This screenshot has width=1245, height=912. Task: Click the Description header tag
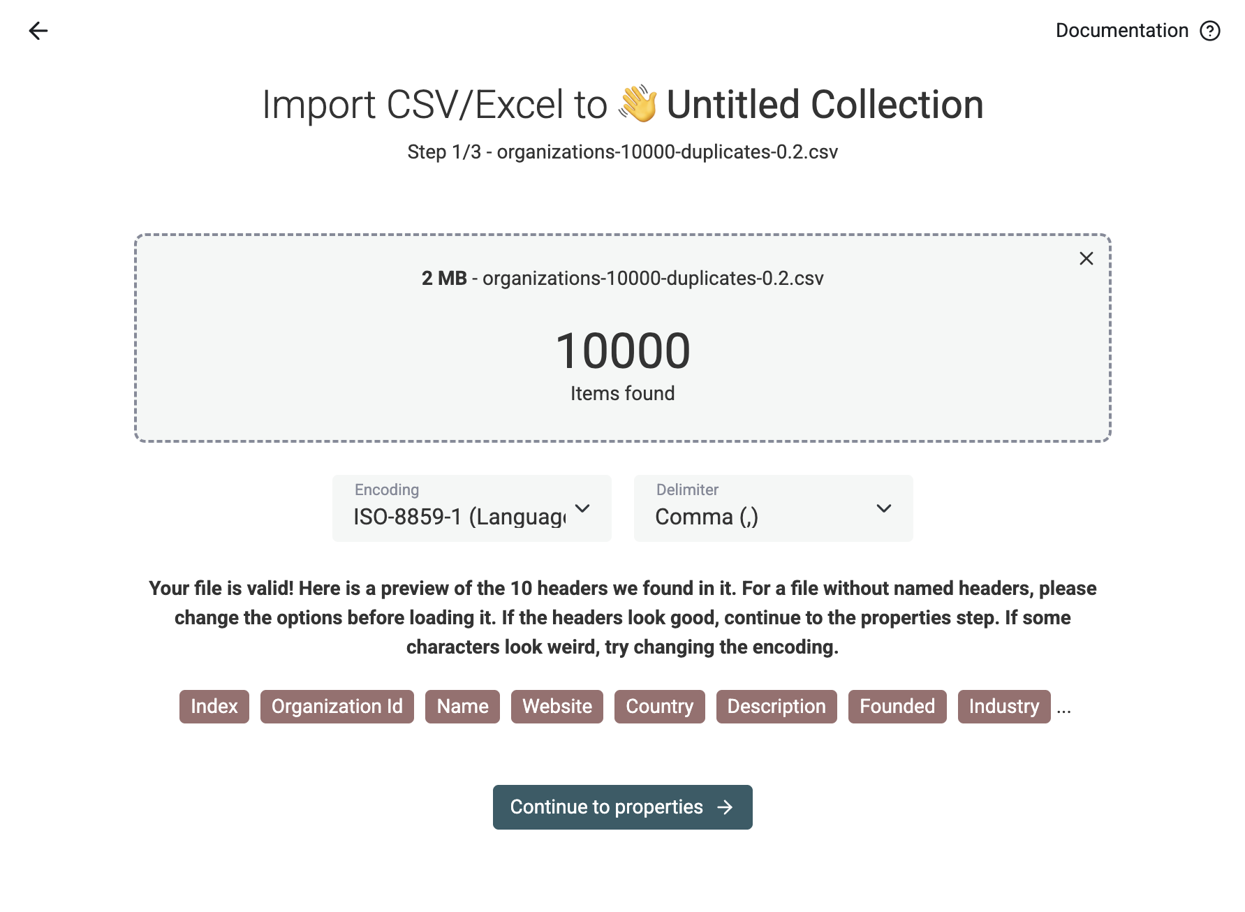[x=776, y=707]
